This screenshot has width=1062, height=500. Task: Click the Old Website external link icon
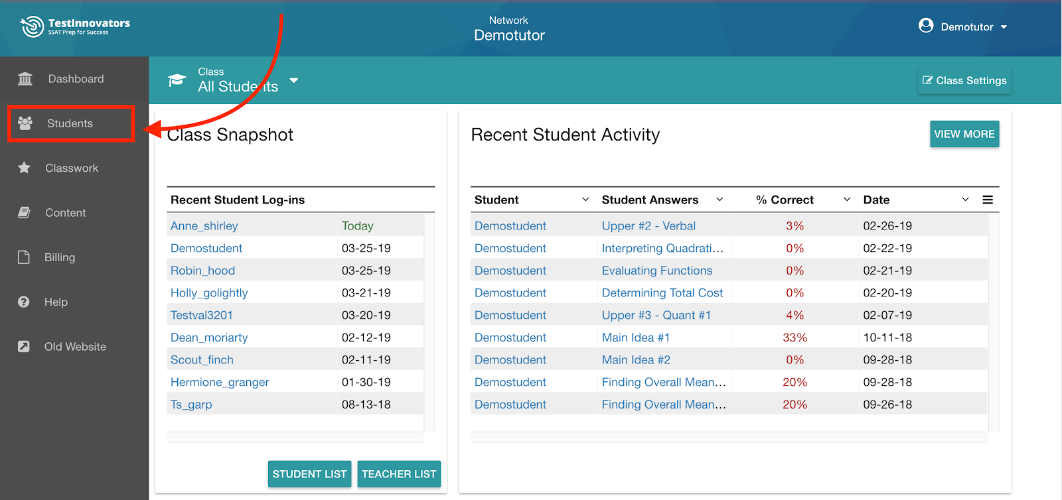tap(24, 346)
